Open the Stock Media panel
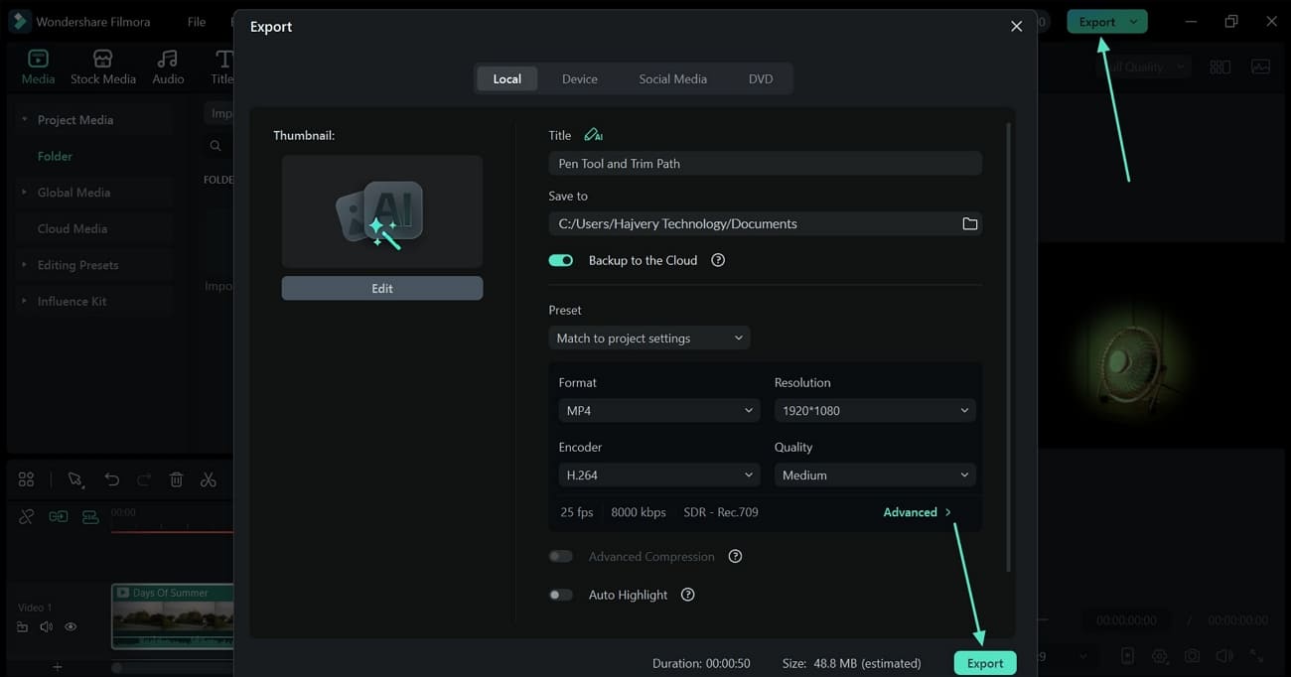Viewport: 1291px width, 677px height. (102, 67)
